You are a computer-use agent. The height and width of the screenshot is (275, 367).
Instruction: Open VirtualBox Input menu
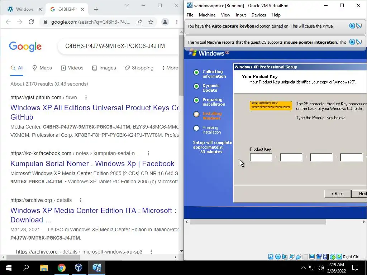241,15
